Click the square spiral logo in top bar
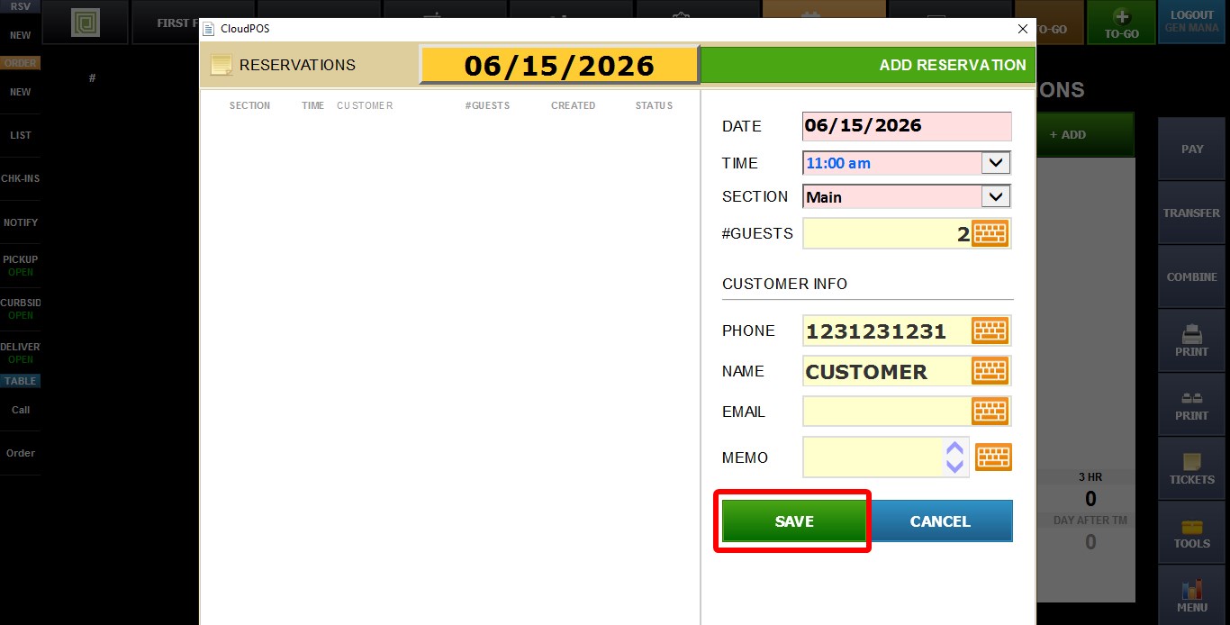This screenshot has width=1230, height=625. 86,23
